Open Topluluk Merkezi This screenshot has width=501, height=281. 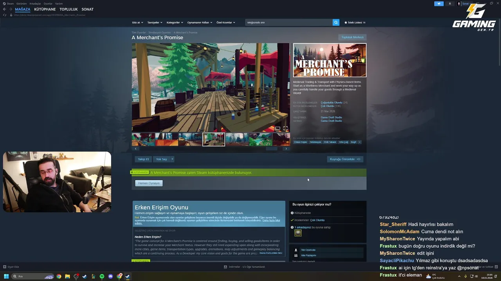(x=352, y=37)
